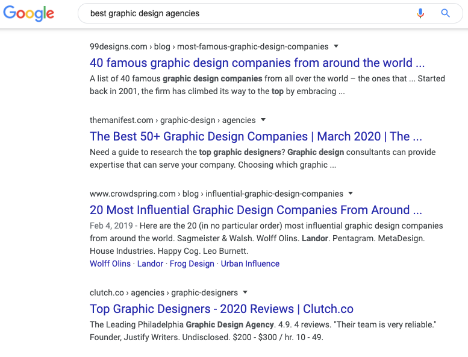The image size is (468, 357).
Task: Click snippet 'The Leading Philadelphia Graphic Design Agency'
Action: (x=182, y=324)
